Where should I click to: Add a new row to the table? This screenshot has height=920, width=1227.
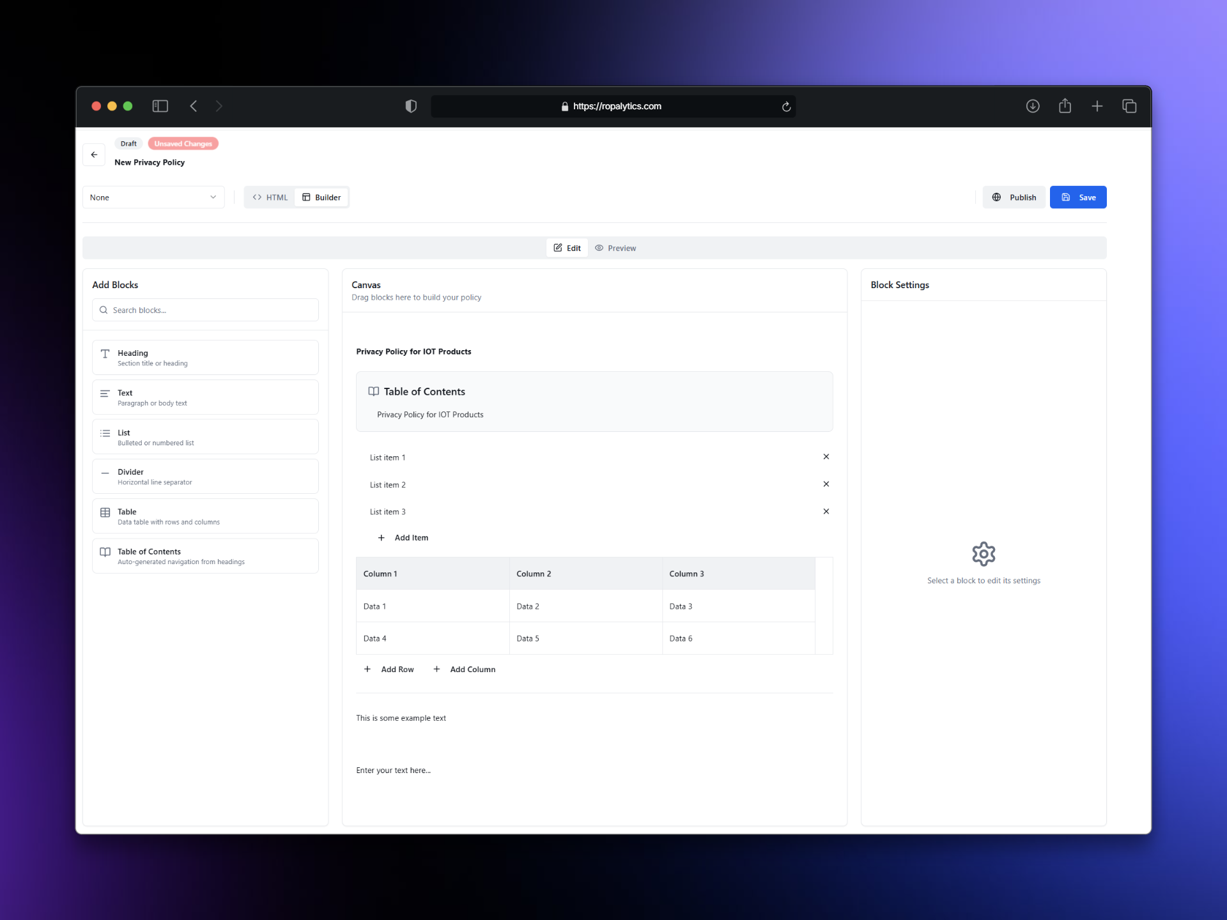[389, 669]
